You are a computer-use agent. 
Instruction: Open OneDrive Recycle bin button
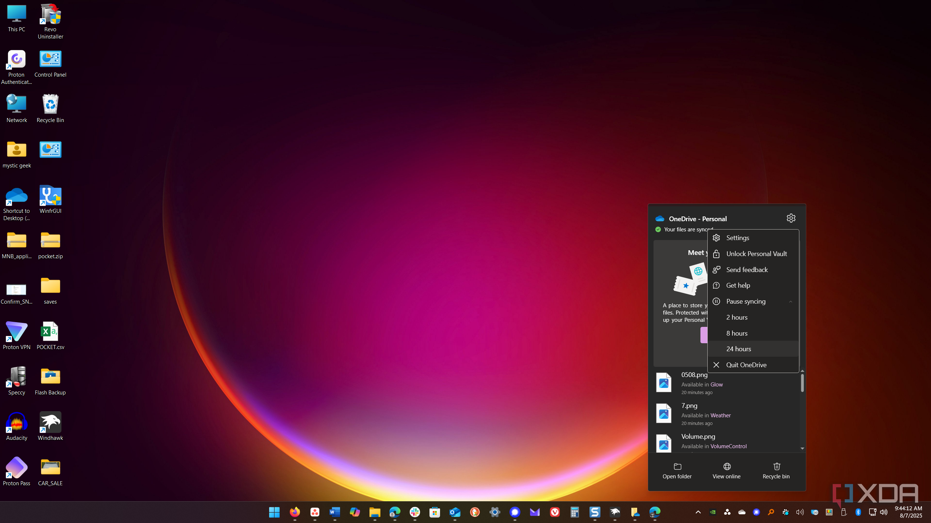pyautogui.click(x=776, y=471)
